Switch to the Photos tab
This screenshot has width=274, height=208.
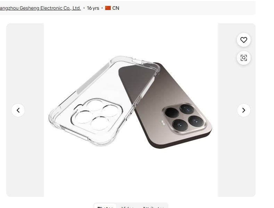click(105, 207)
